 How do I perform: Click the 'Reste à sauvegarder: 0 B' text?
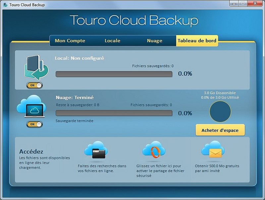pyautogui.click(x=78, y=105)
